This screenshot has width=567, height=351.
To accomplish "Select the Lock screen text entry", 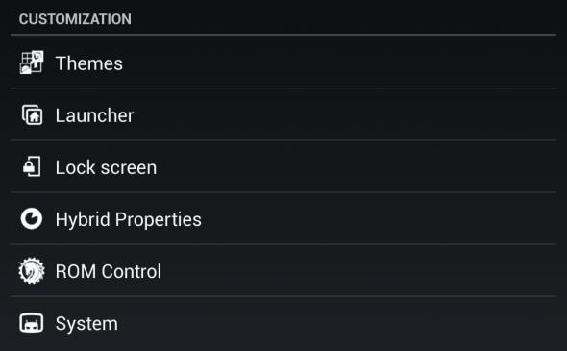I will point(106,167).
